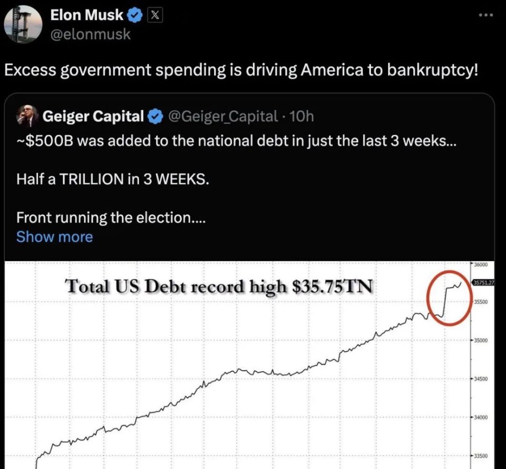Click Geiger Capital's profile avatar

click(27, 116)
